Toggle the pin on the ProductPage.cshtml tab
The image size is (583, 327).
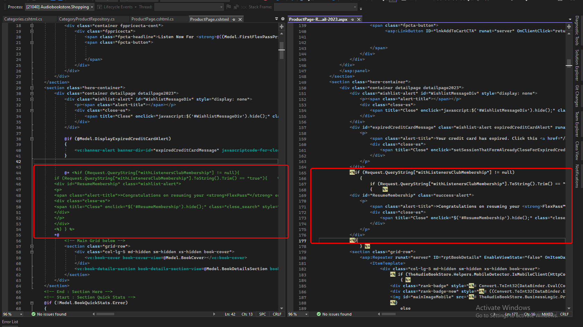pos(234,19)
